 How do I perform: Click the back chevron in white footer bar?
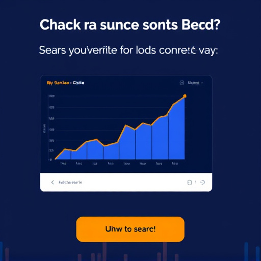point(53,182)
